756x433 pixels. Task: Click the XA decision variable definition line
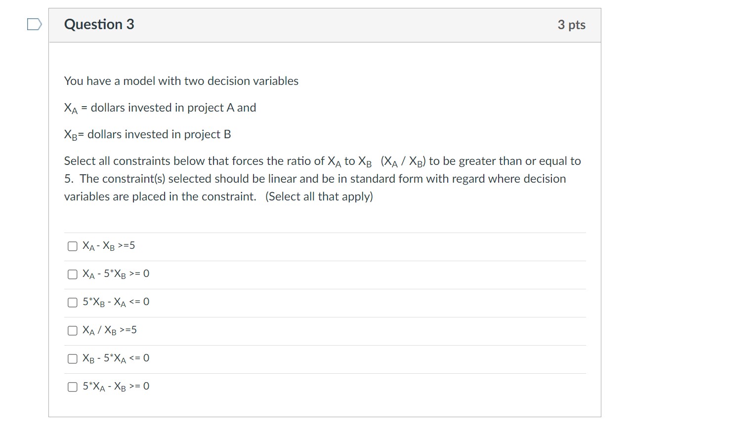point(160,107)
